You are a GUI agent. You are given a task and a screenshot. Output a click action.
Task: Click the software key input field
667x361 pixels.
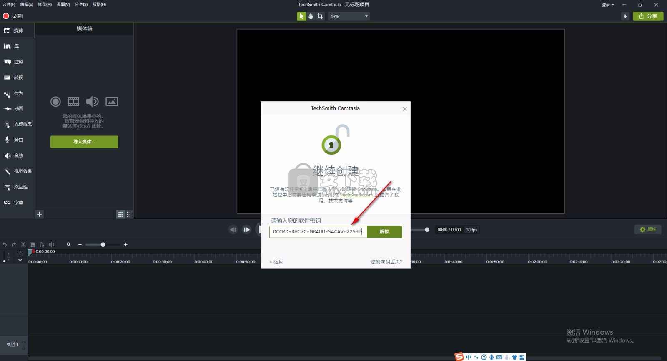(318, 232)
